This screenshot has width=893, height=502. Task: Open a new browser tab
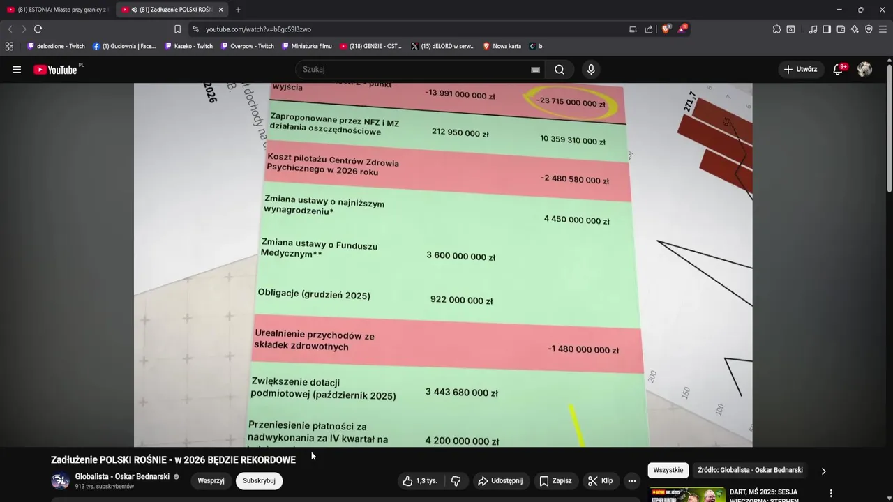click(238, 10)
